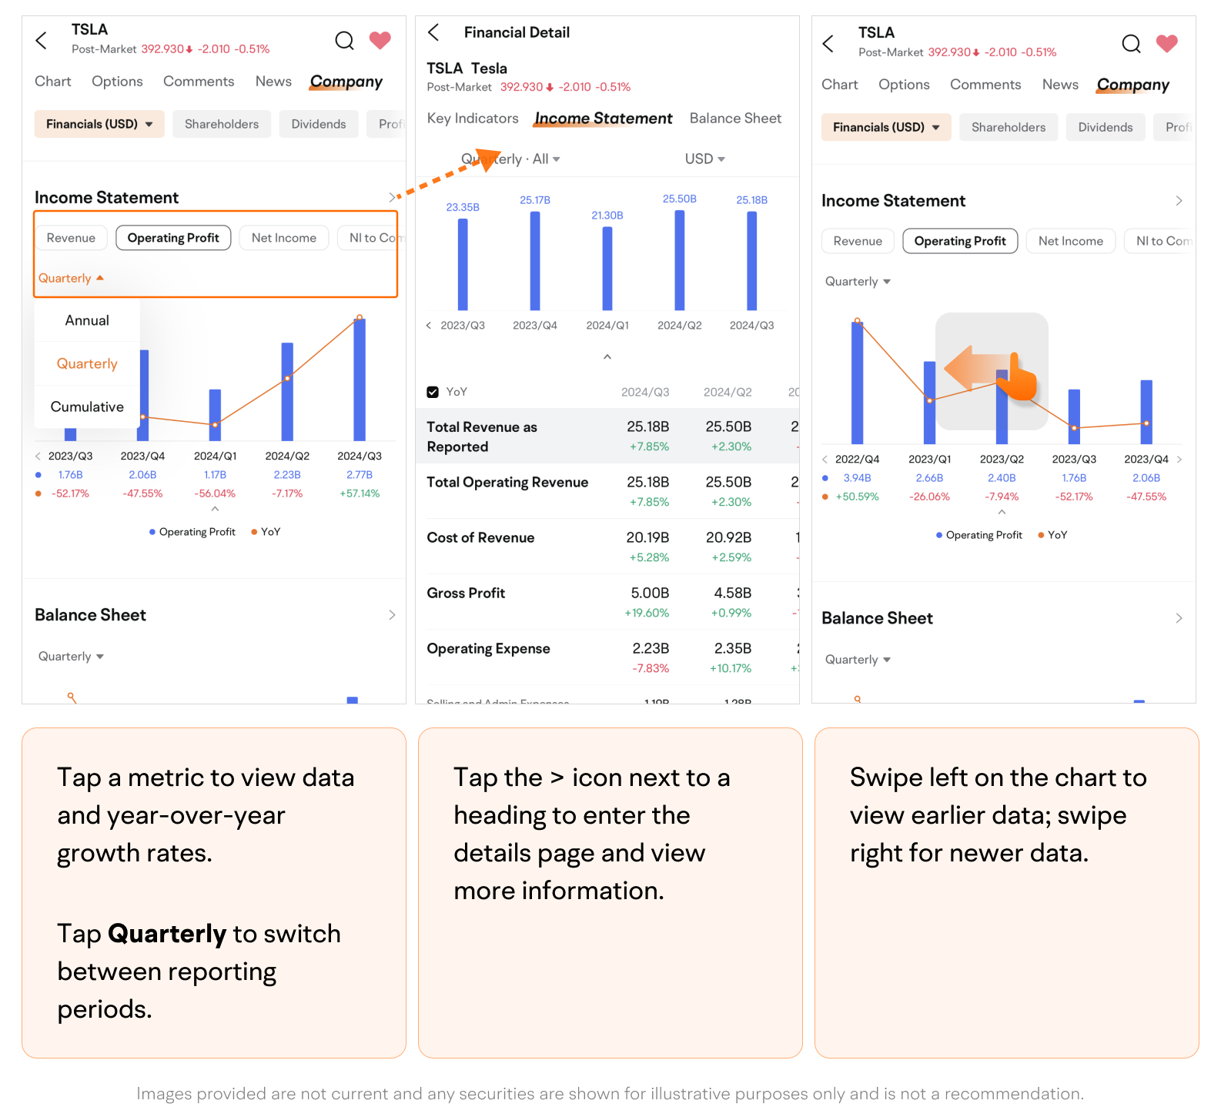
Task: Open Balance Sheet details arrow in right panel
Action: coord(1179,618)
